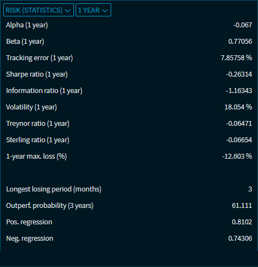
Task: Click the 1-year max. loss (%) label
Action: tap(36, 156)
